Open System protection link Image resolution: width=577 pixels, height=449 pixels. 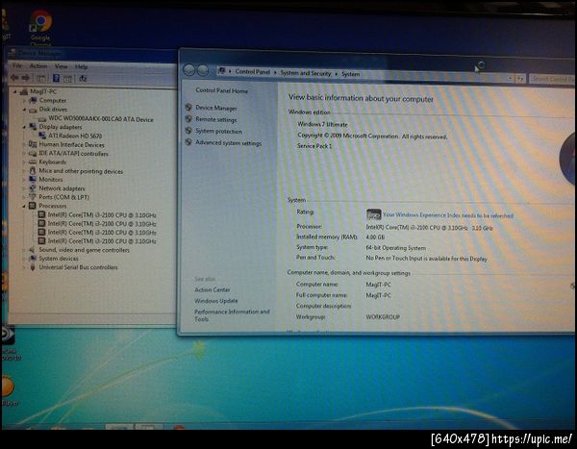218,132
